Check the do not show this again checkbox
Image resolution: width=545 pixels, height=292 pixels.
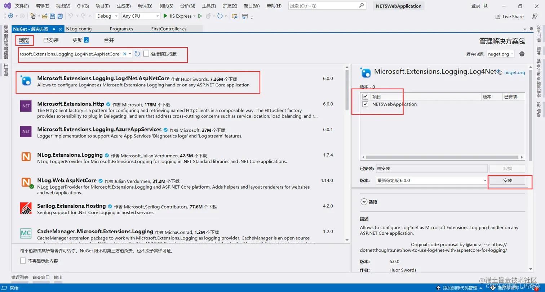(23, 261)
